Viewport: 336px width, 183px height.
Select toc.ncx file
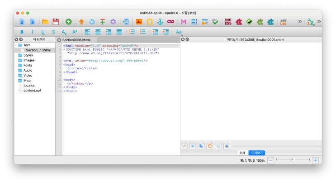29,86
